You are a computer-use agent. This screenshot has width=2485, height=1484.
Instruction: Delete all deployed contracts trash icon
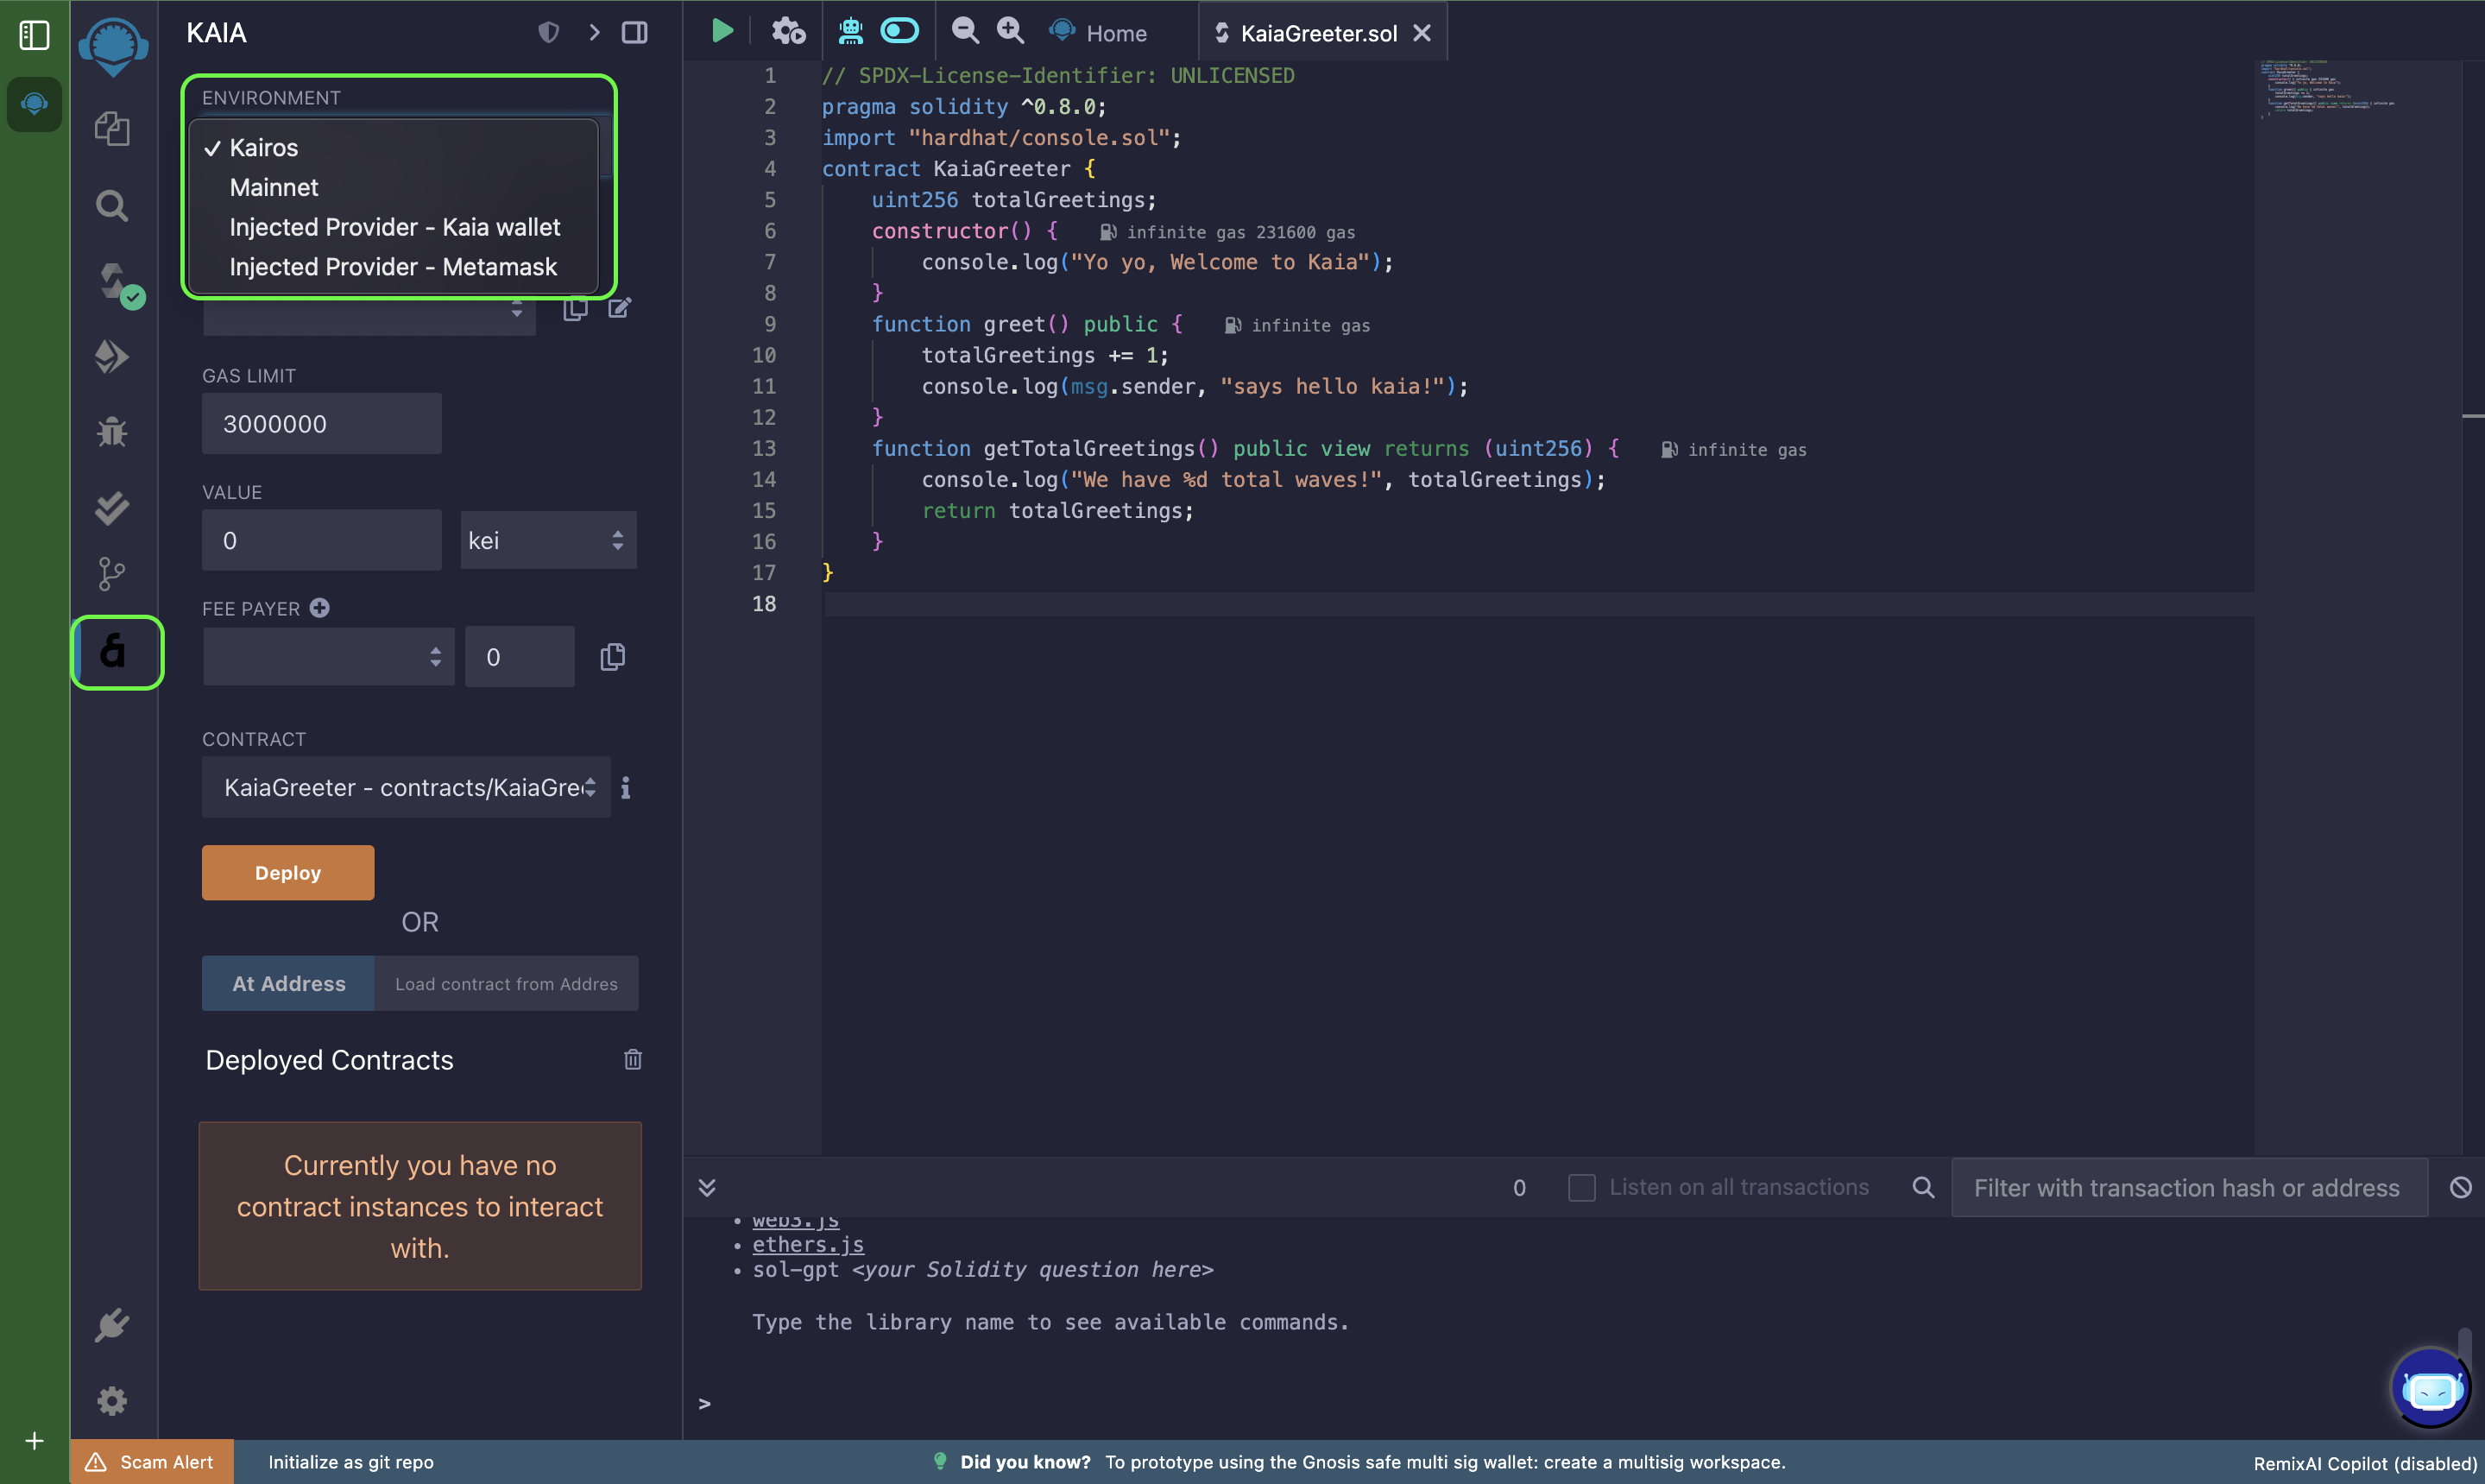tap(633, 1059)
